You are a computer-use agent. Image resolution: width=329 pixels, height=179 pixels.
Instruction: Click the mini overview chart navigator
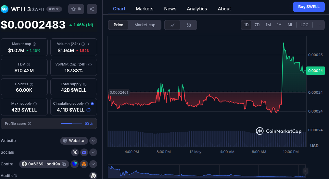coord(207,171)
